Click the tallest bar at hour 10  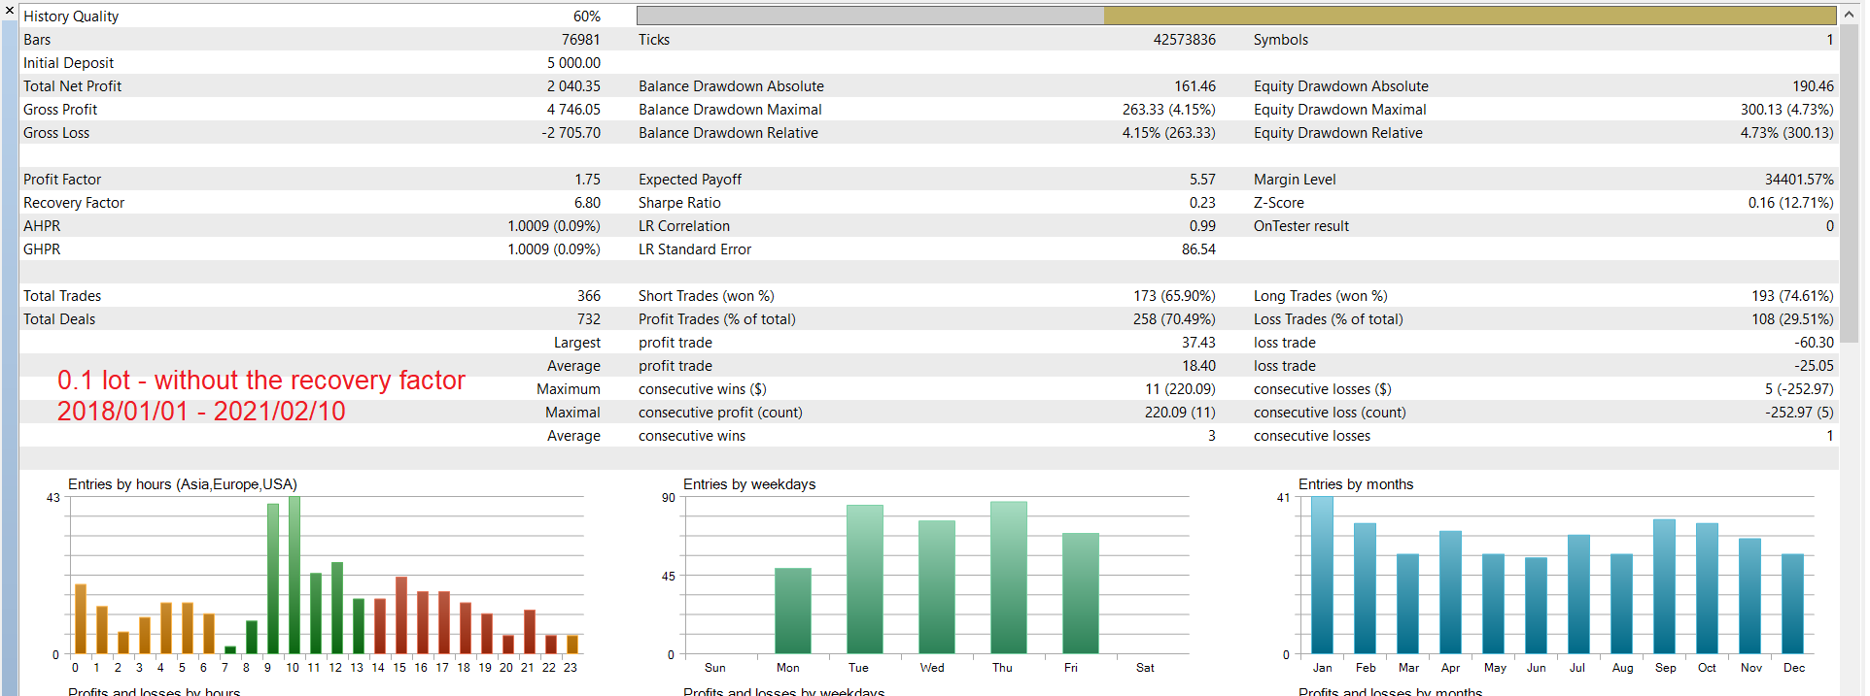(x=294, y=575)
